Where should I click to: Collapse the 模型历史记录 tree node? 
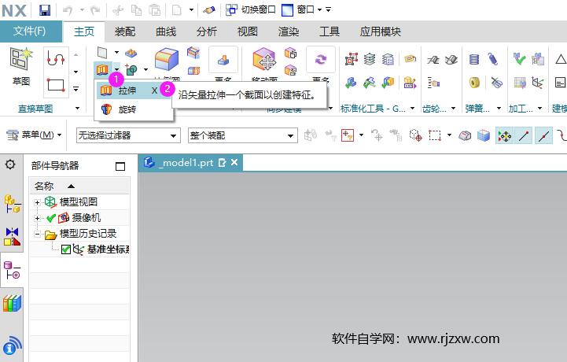37,235
